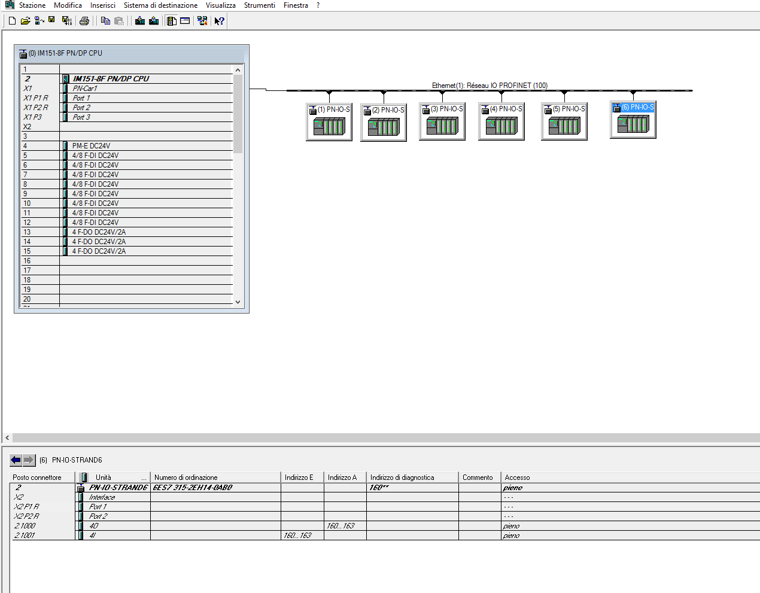The height and width of the screenshot is (593, 760).
Task: Click the (0) IM151-8F PN/DP CPU title
Action: pos(65,53)
